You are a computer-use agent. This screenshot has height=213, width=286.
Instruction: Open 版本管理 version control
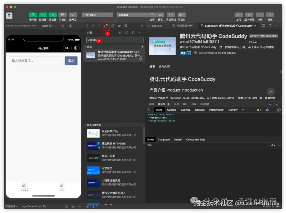(249, 15)
